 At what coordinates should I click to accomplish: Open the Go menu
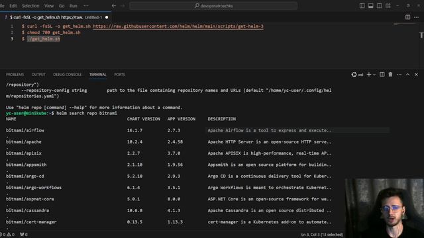62,6
